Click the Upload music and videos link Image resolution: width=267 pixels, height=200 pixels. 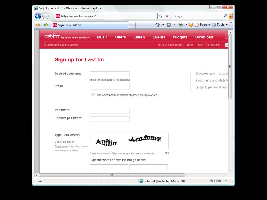point(63,45)
